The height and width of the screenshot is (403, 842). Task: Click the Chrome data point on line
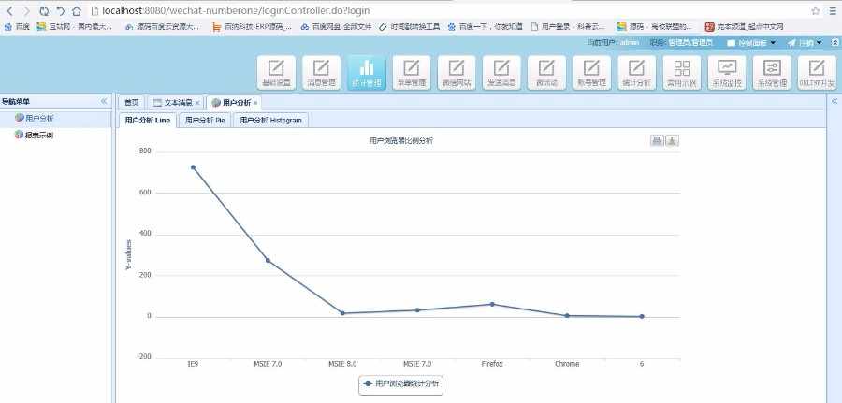(x=567, y=315)
